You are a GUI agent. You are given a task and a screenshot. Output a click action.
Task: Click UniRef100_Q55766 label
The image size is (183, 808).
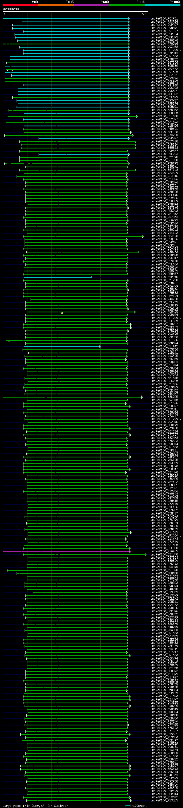point(164,349)
